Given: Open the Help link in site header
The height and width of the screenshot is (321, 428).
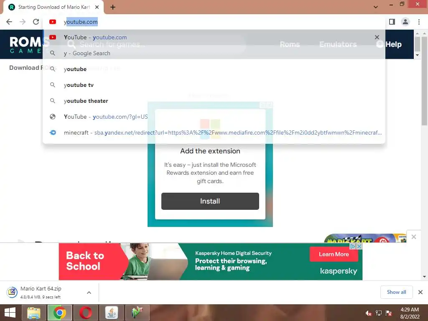Looking at the screenshot, I should pos(389,44).
